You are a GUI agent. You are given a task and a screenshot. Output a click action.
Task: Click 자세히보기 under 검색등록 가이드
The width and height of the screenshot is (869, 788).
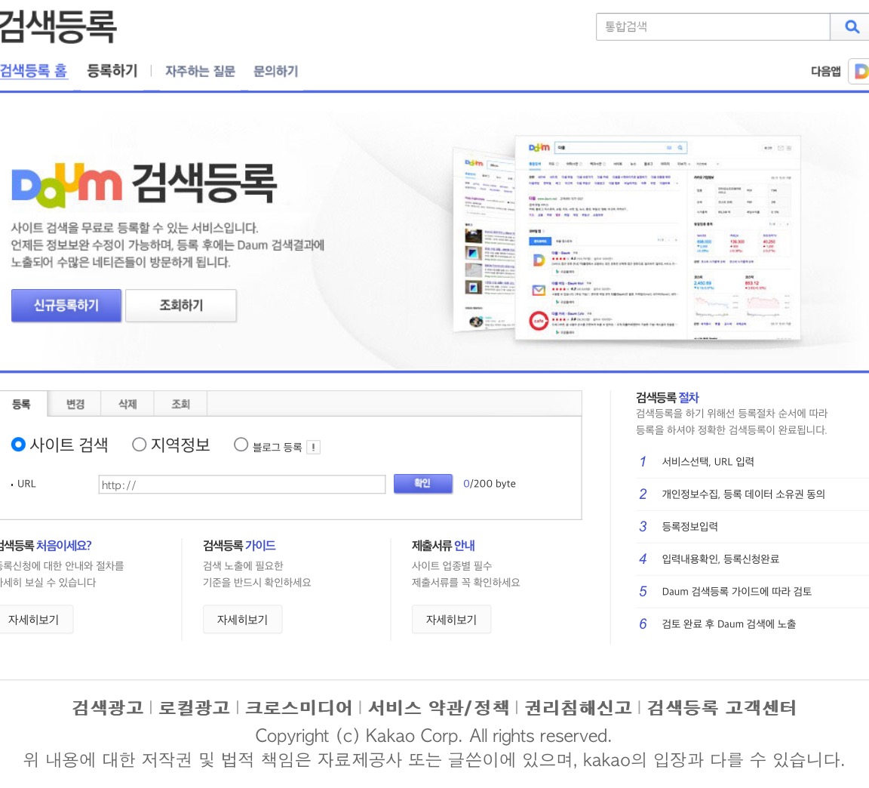pyautogui.click(x=242, y=620)
